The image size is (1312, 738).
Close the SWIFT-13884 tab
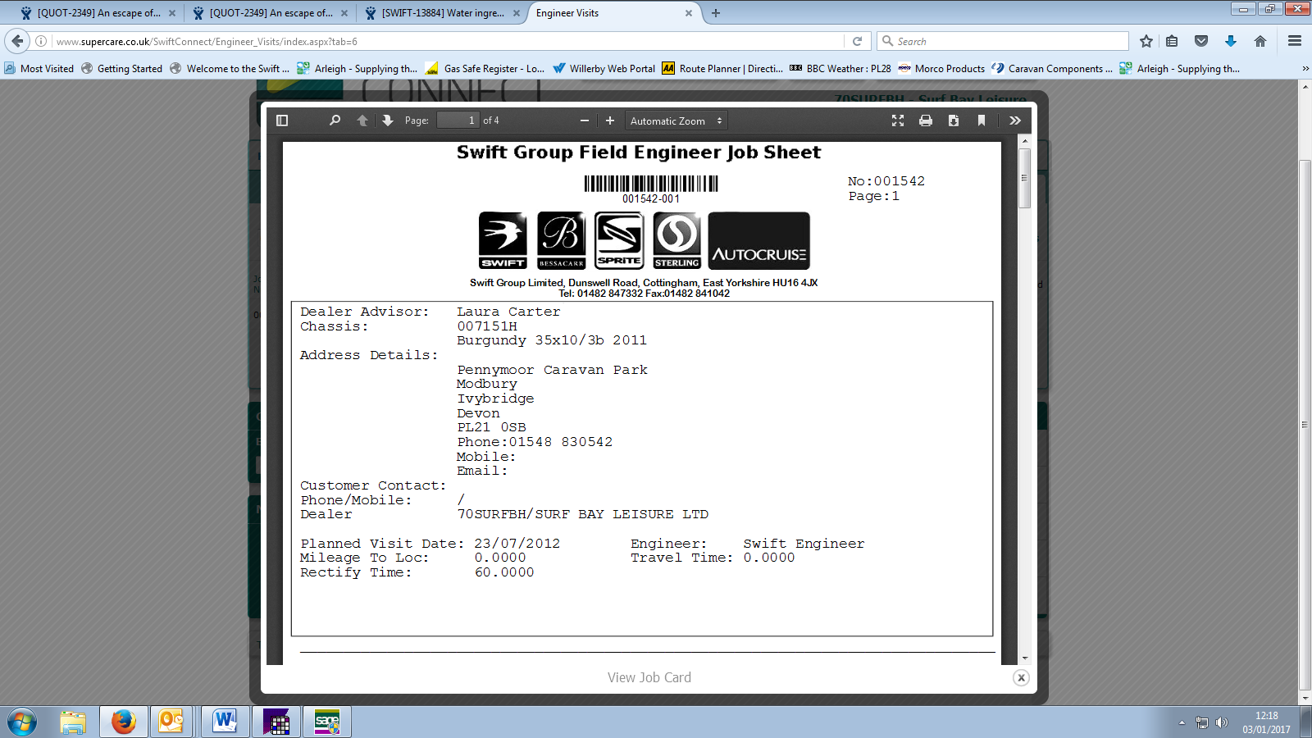coord(517,13)
